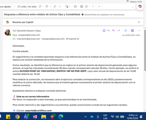
Task: Reply using the single arrow icon
Action: (x=109, y=31)
